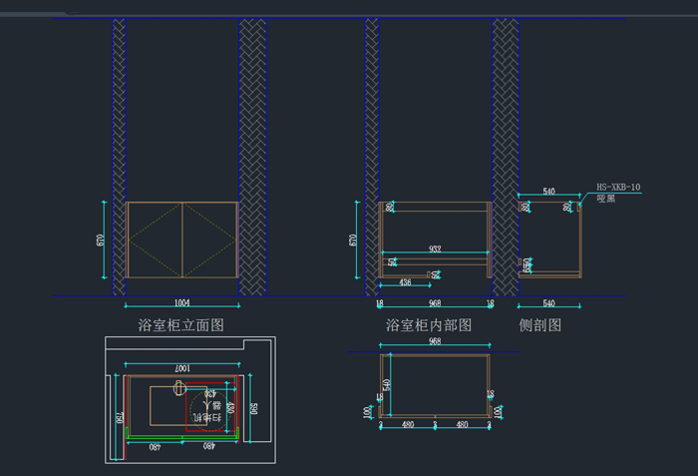Select the right cabinet door in elevation
This screenshot has height=476, width=698.
[209, 239]
